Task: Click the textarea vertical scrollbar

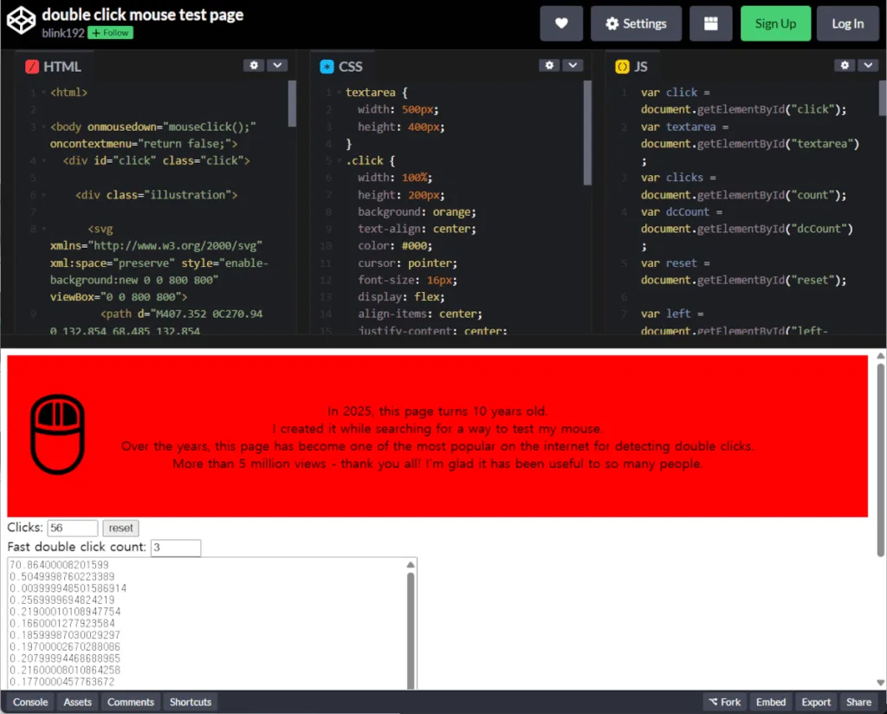Action: pos(411,624)
